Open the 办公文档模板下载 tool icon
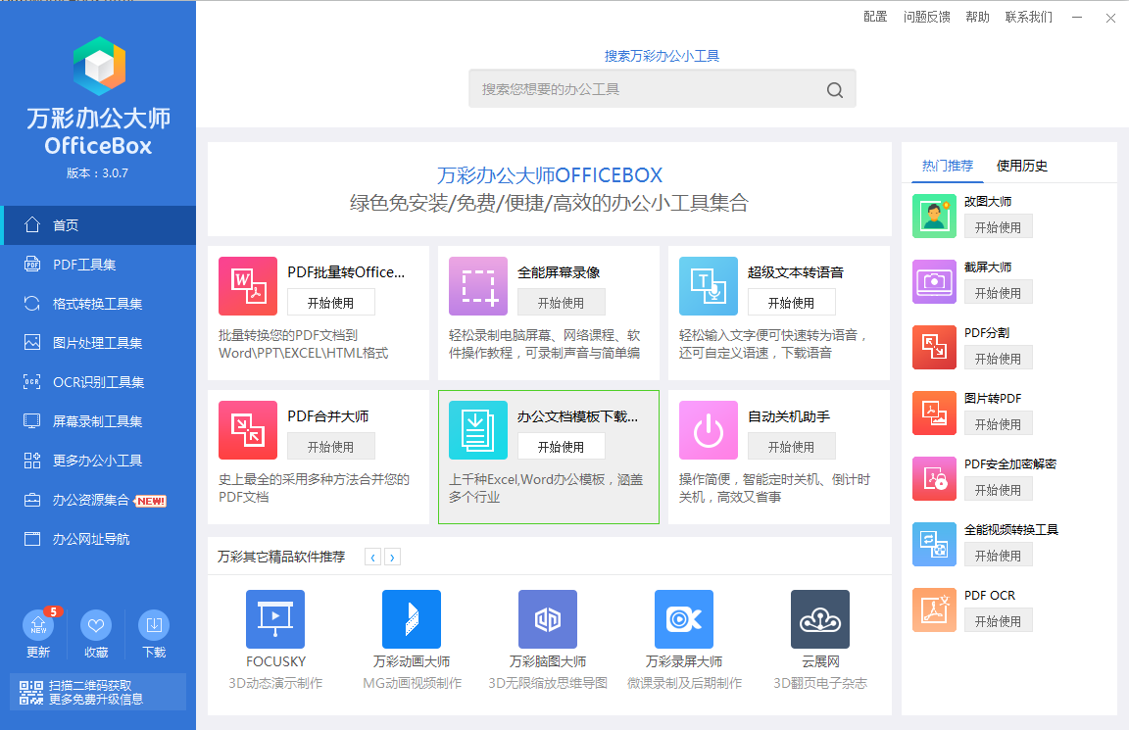Image resolution: width=1129 pixels, height=730 pixels. (x=478, y=430)
